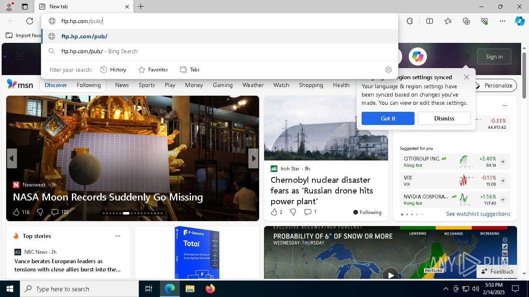Open Gaming category
The image size is (529, 297).
pyautogui.click(x=223, y=85)
